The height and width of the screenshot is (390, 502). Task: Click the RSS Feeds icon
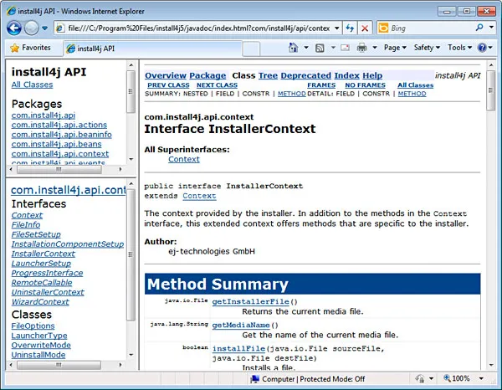tap(320, 48)
